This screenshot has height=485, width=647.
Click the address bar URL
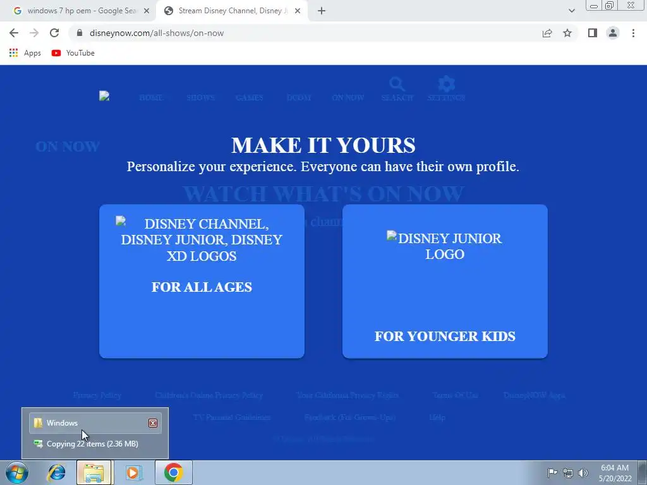click(x=157, y=33)
